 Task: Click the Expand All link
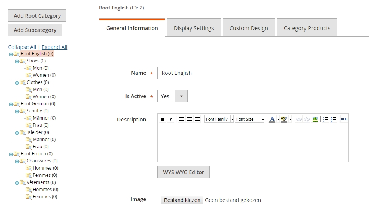point(54,47)
